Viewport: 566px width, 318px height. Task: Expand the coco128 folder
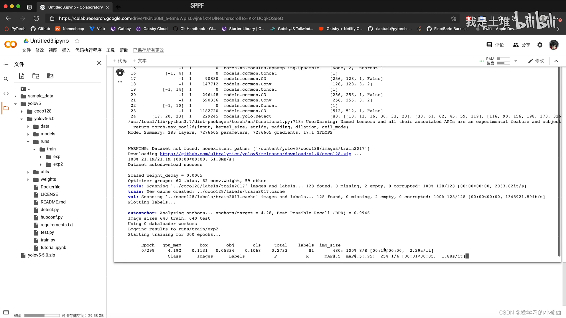pos(22,111)
